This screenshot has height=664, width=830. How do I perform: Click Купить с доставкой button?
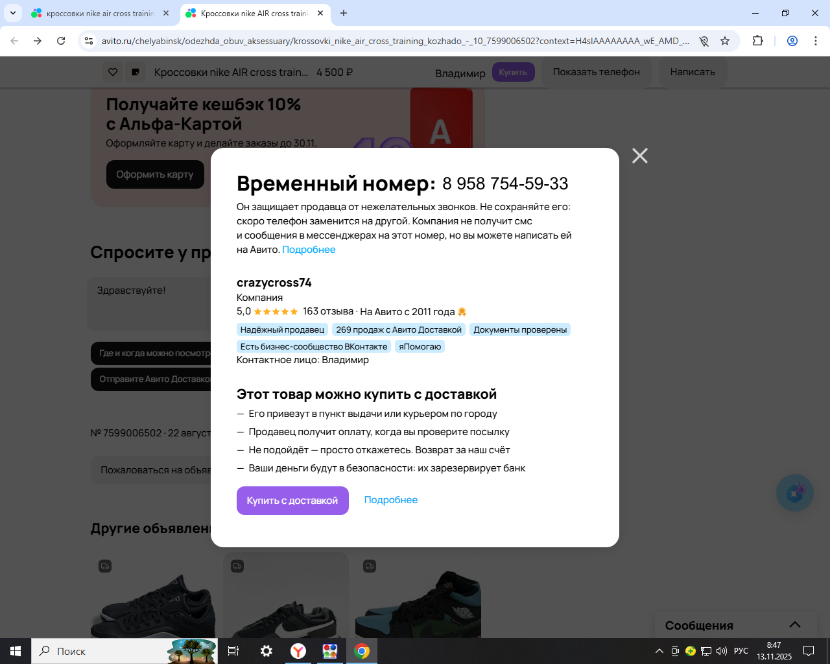click(292, 501)
